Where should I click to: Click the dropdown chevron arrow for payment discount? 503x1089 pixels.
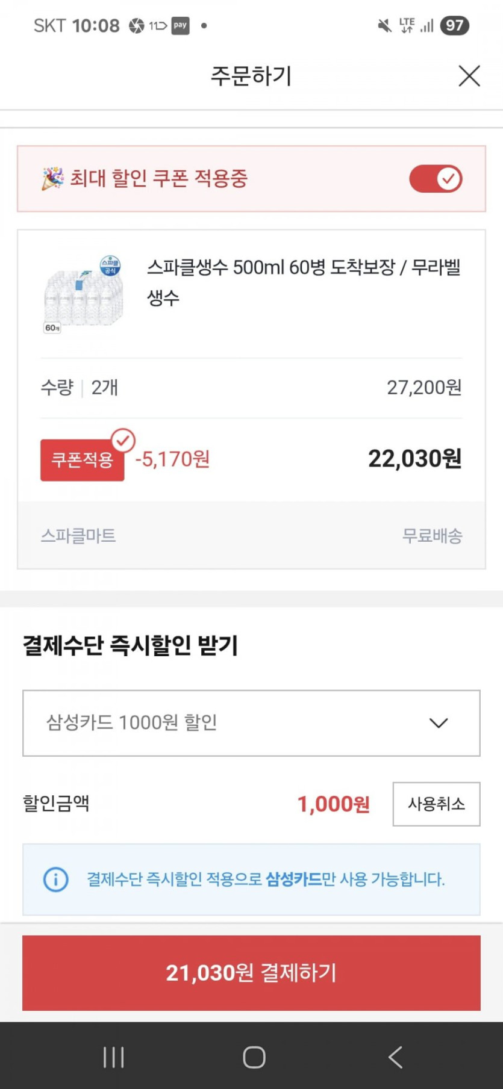coord(439,723)
